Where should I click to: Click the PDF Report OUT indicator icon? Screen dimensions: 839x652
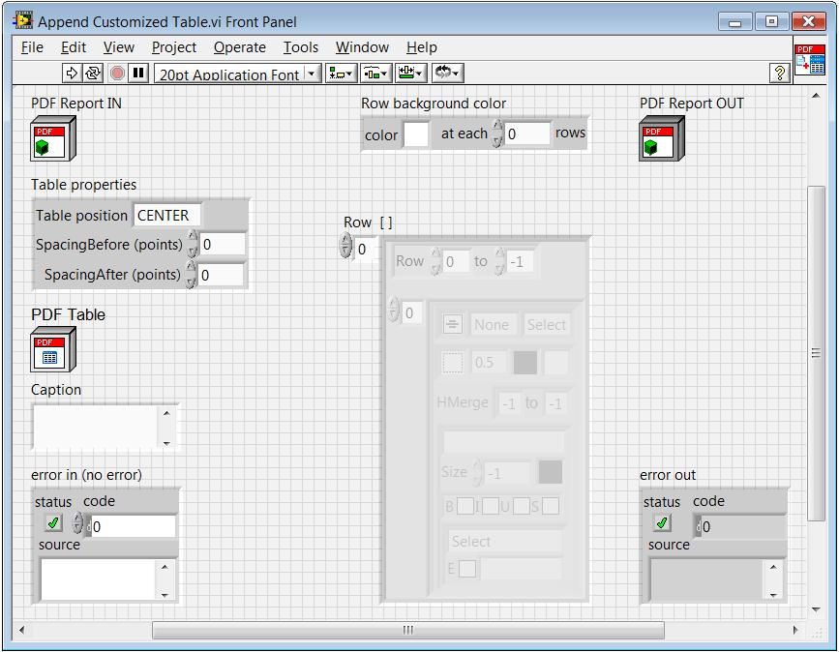pos(661,138)
